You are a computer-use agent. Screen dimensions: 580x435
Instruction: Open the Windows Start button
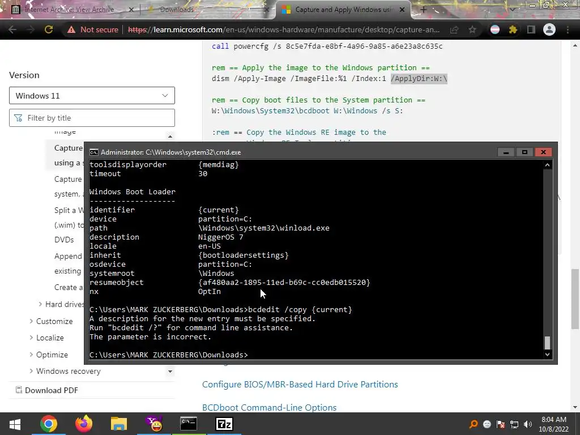pos(14,424)
